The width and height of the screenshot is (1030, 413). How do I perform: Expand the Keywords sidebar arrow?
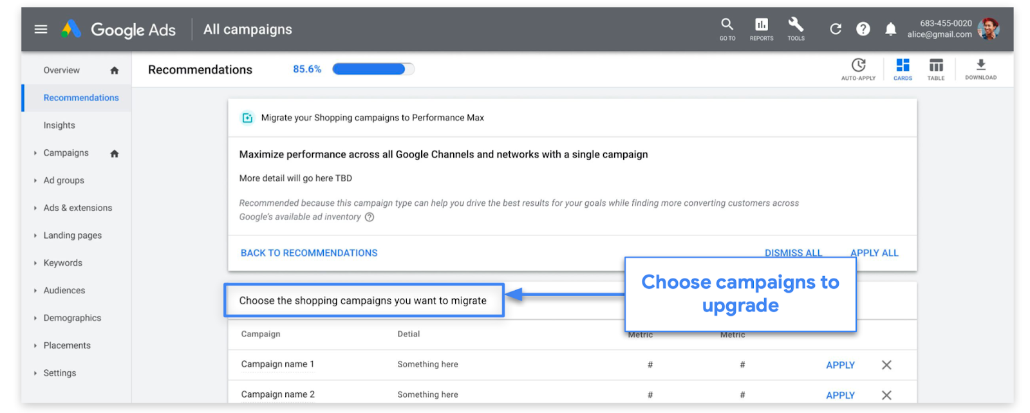pyautogui.click(x=35, y=263)
